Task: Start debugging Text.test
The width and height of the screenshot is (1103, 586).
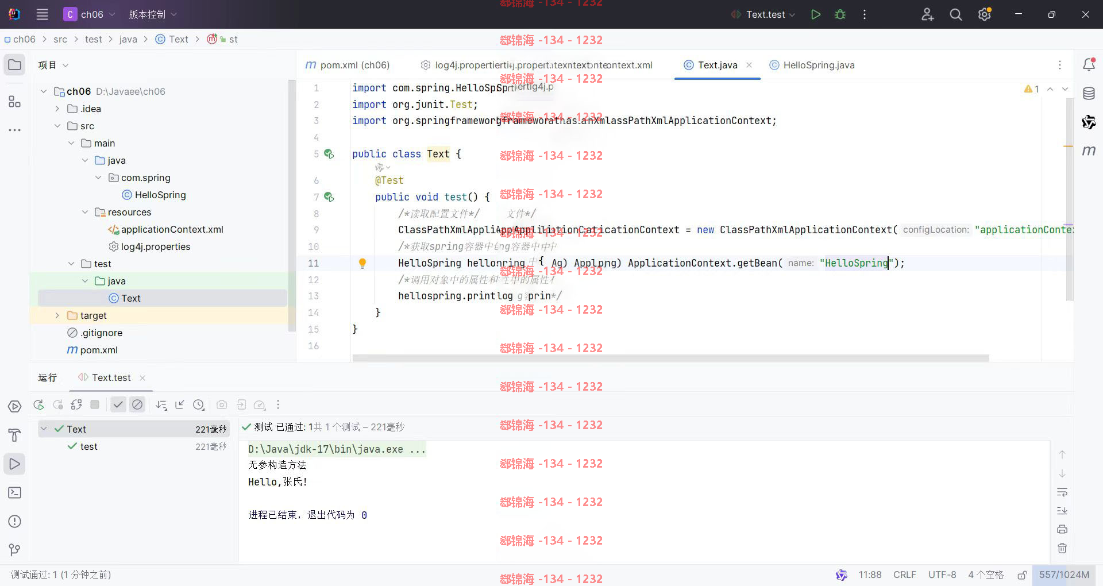Action: [x=840, y=14]
